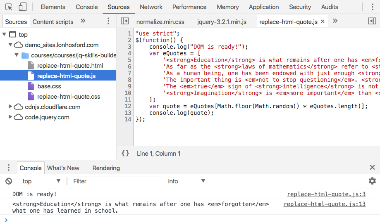
Task: Toggle the debugger sidebar pane
Action: point(372,21)
